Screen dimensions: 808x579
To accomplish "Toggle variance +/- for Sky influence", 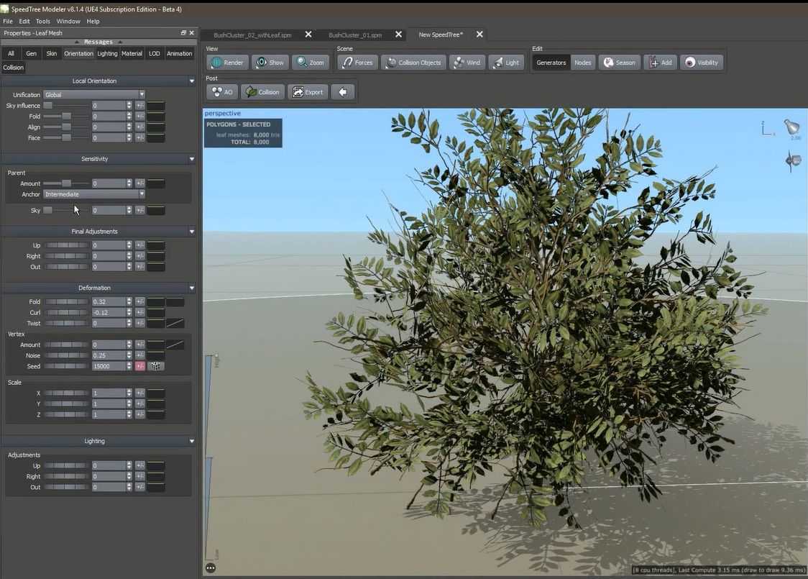I will click(139, 106).
